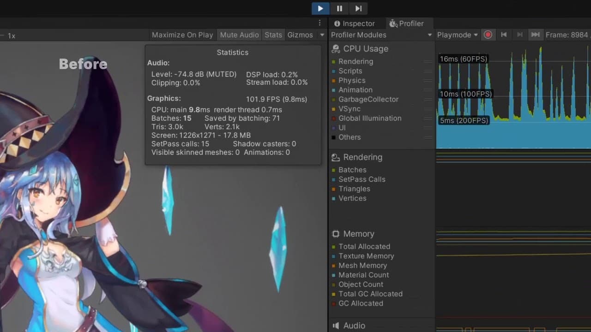Viewport: 591px width, 332px height.
Task: Toggle Gizmos in Game view
Action: click(300, 35)
